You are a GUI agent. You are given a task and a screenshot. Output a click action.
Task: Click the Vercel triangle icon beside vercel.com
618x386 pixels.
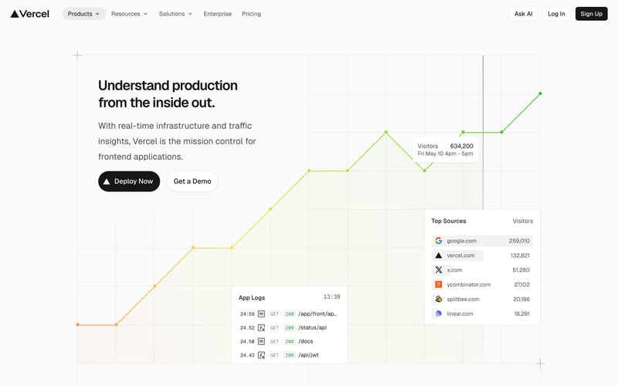tap(439, 256)
